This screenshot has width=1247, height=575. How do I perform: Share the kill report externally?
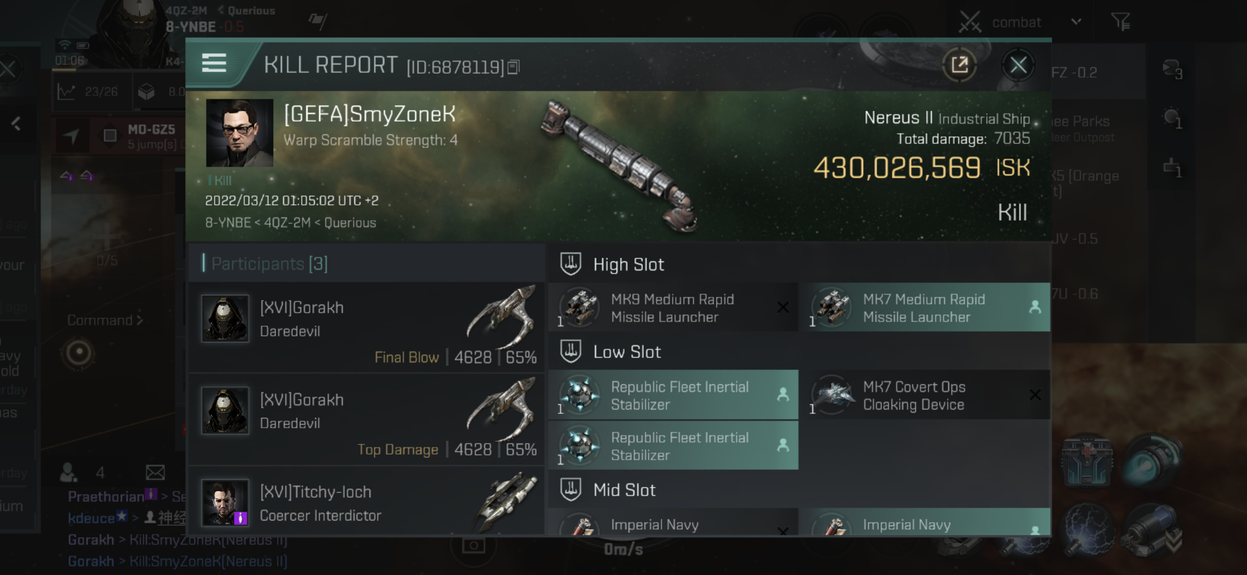click(x=959, y=65)
